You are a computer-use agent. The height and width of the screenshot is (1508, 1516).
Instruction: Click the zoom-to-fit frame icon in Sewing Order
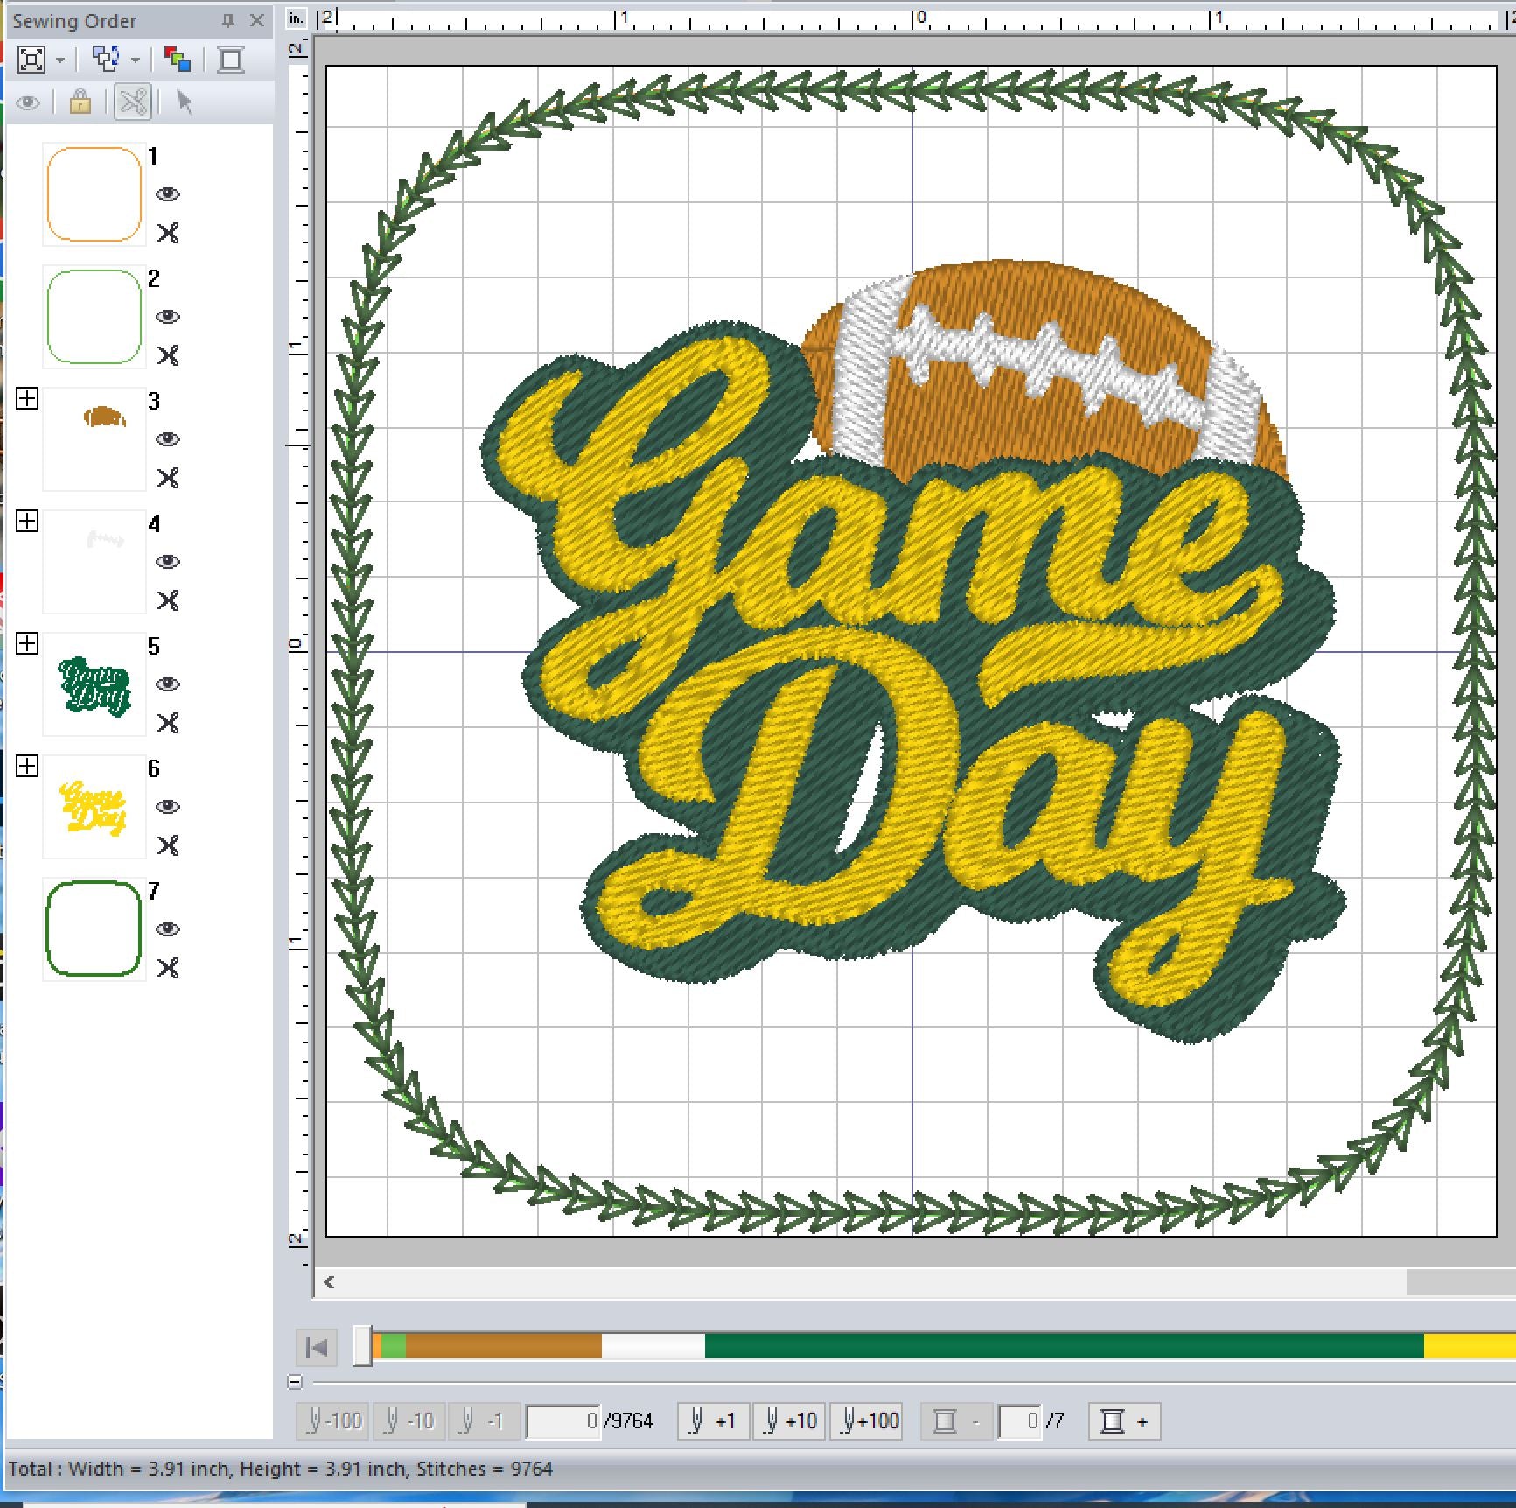(31, 60)
